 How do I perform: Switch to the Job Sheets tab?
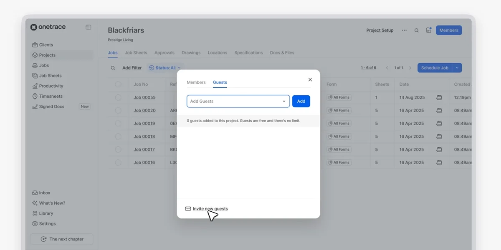pyautogui.click(x=136, y=53)
